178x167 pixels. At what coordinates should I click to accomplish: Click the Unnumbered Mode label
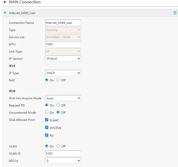(x=22, y=113)
